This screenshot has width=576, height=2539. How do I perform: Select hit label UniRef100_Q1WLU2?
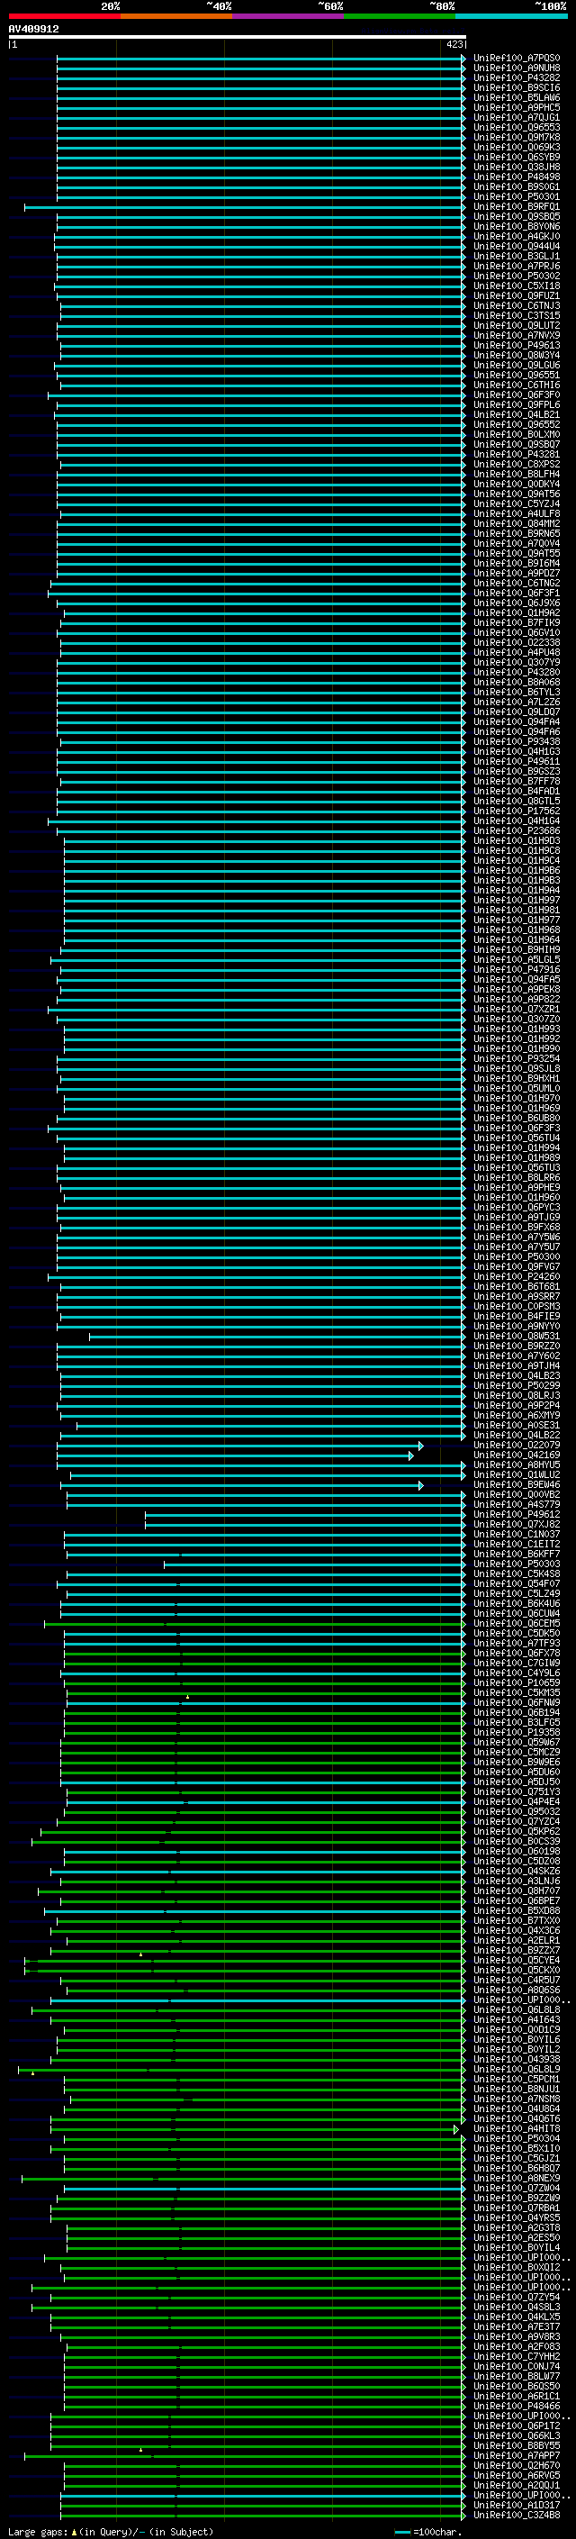pos(517,1475)
